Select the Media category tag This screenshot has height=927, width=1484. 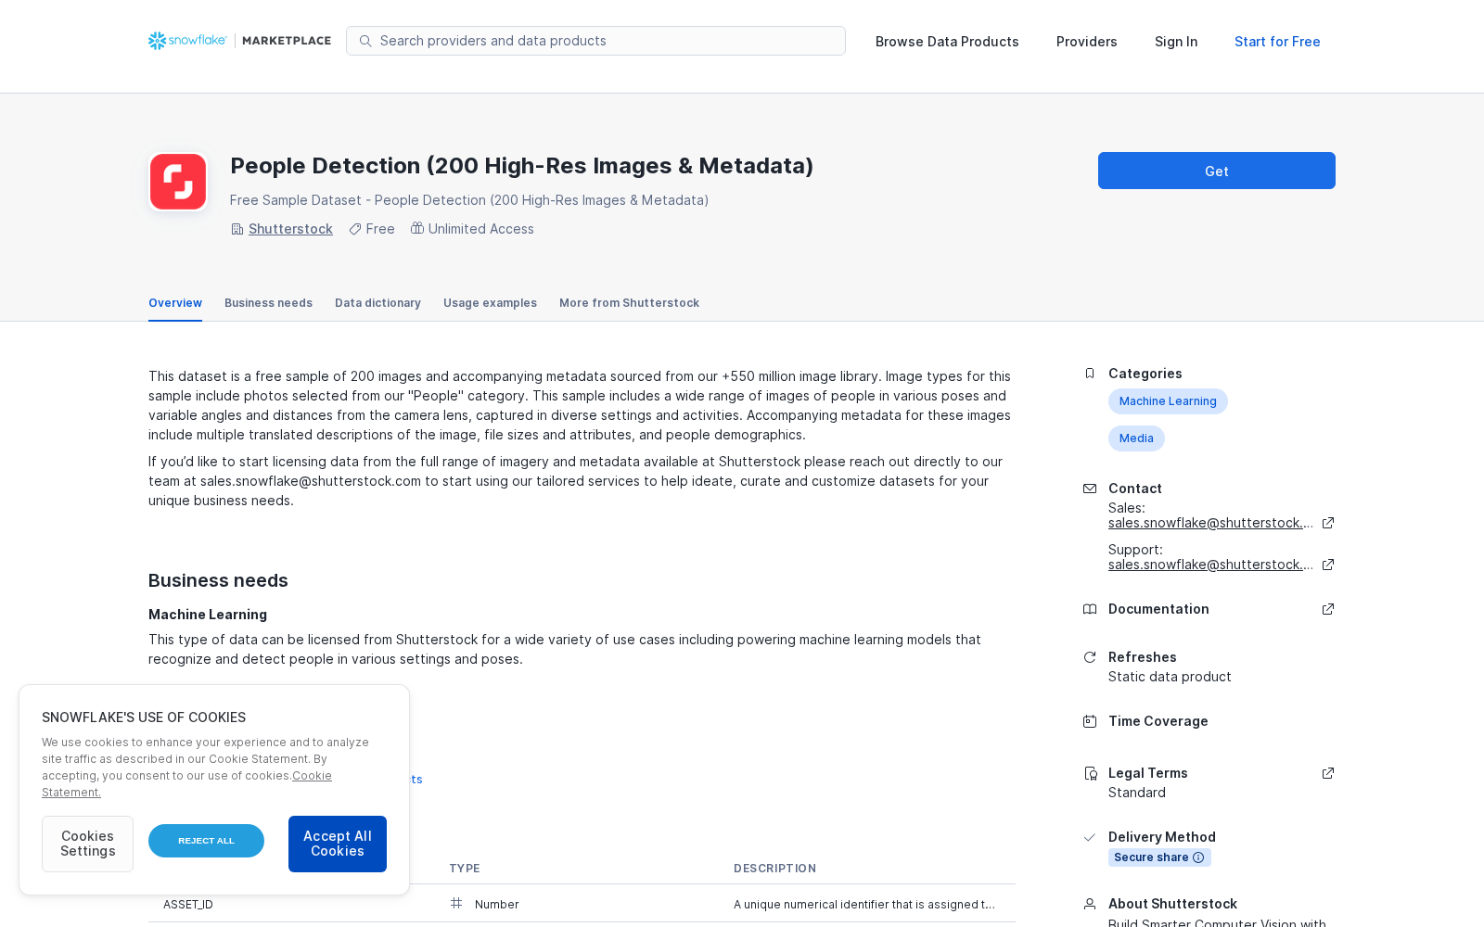point(1136,438)
